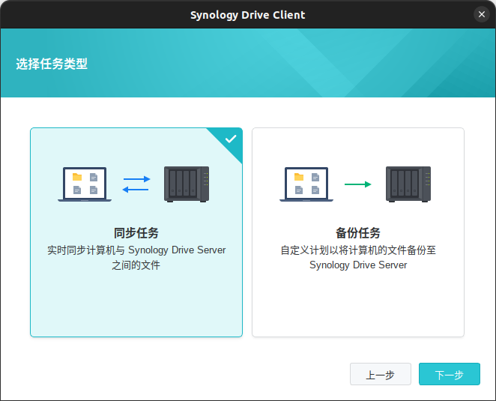The image size is (496, 401).
Task: Click the laptop icon in the backup card
Action: click(x=306, y=184)
